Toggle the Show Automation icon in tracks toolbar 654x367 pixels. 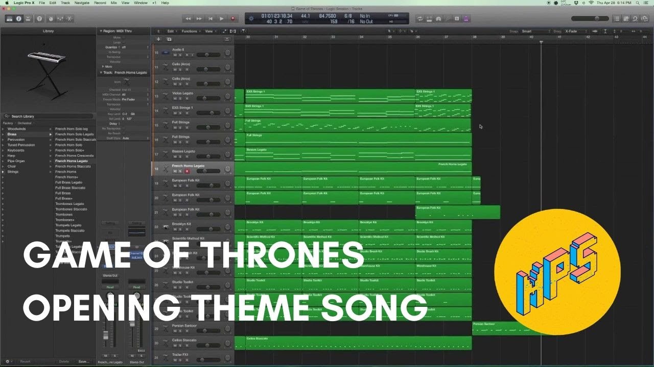[x=224, y=31]
